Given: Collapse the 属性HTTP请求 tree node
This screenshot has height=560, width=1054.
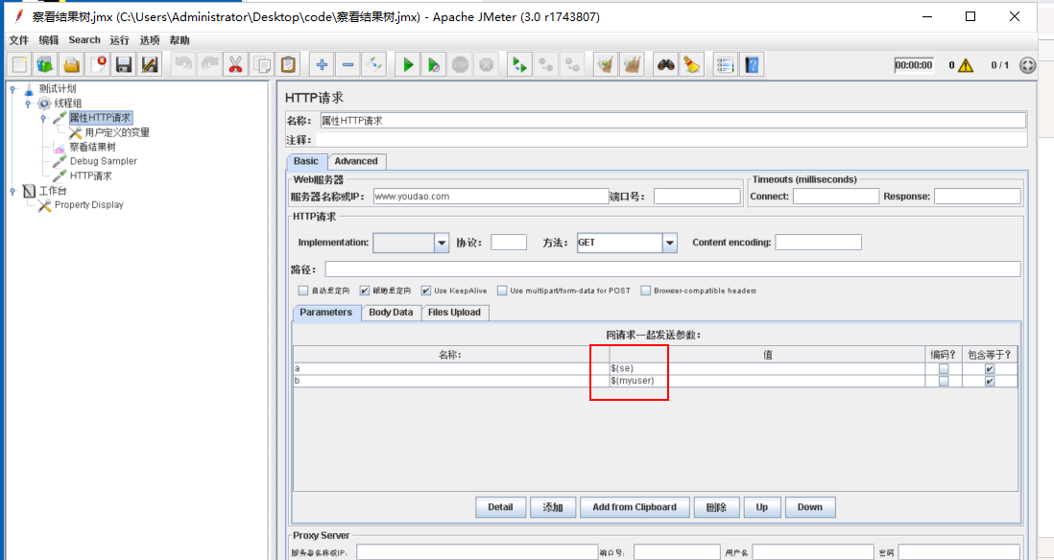Looking at the screenshot, I should click(x=44, y=118).
